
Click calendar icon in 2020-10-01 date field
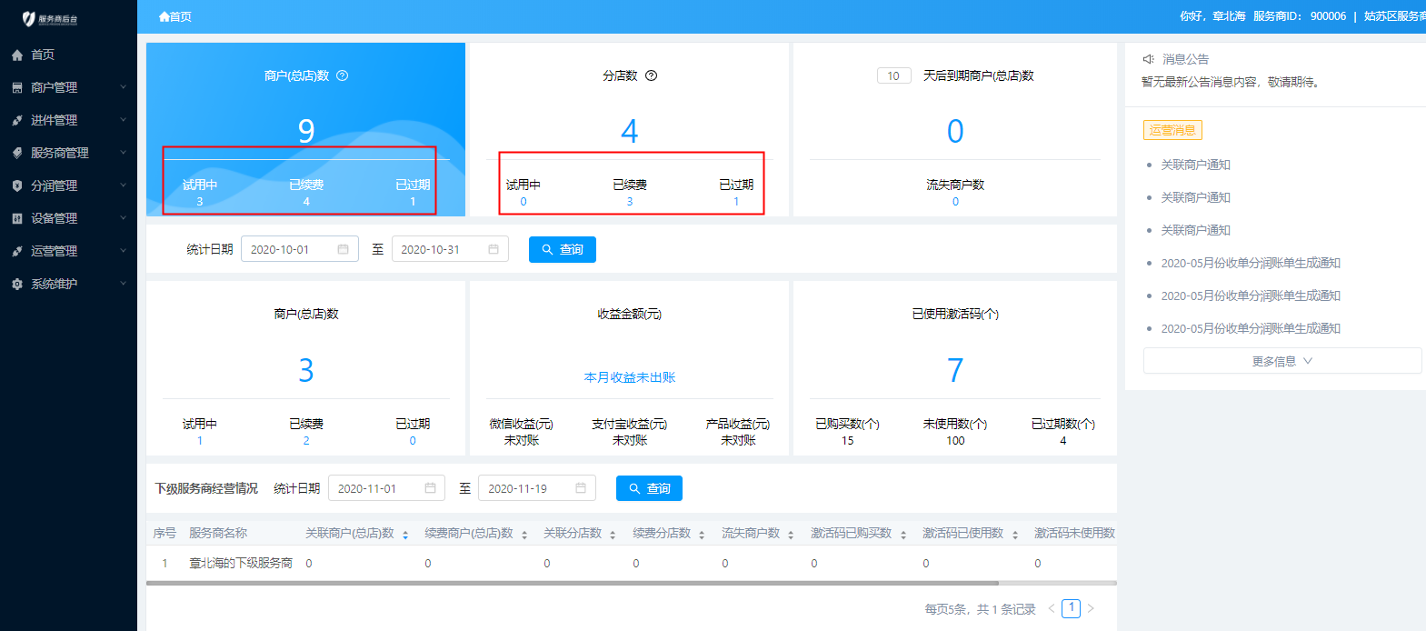tap(343, 249)
